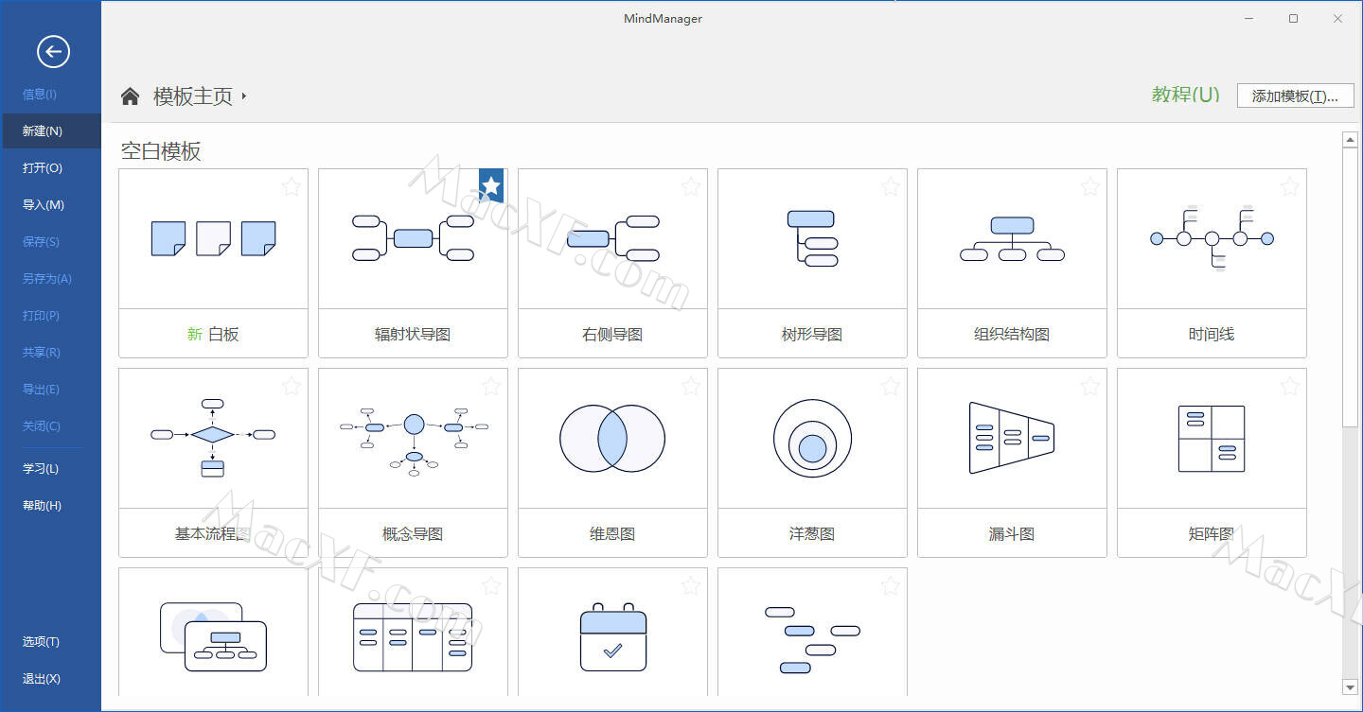Open the 组织结构图 org chart template icon
Screen dimensions: 1363x712
[x=1012, y=238]
